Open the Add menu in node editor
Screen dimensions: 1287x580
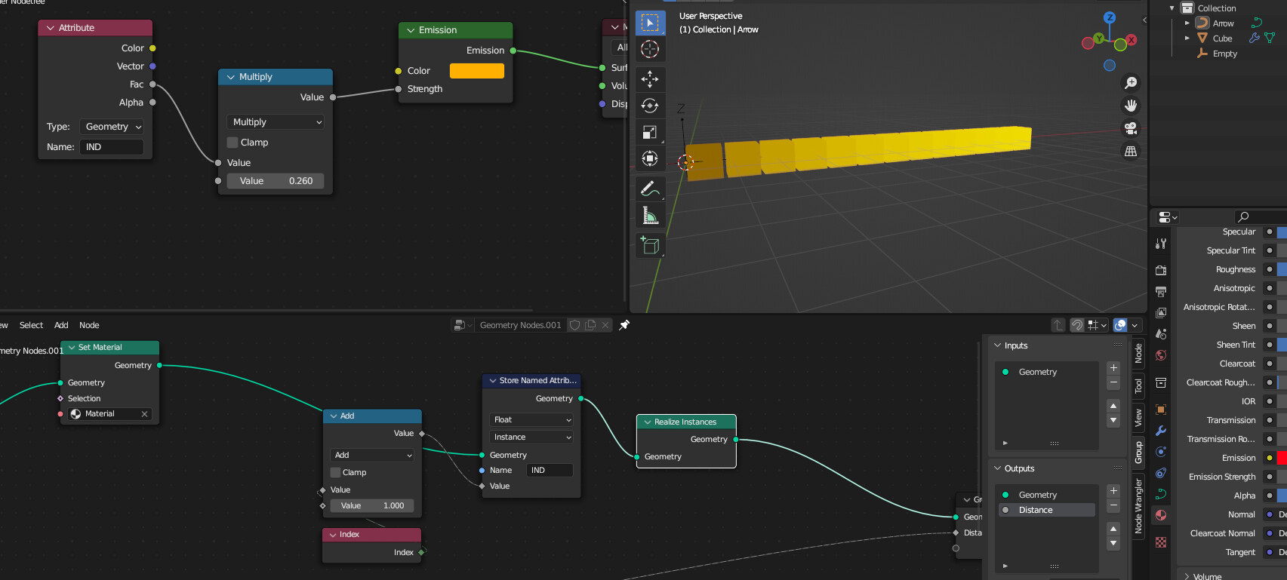pos(61,325)
